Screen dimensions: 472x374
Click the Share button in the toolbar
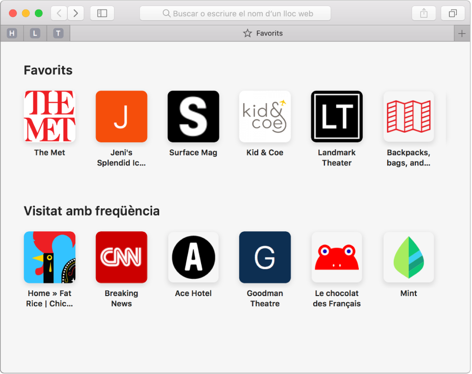click(x=423, y=13)
